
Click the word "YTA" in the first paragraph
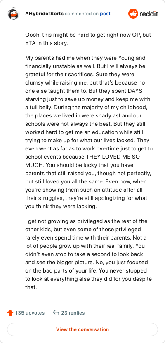tap(31, 43)
